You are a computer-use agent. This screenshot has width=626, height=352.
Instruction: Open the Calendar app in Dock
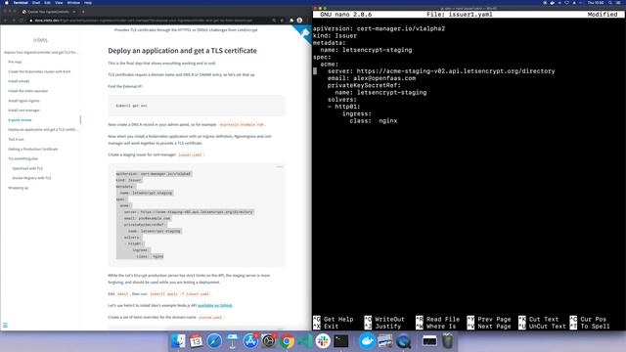(196, 341)
